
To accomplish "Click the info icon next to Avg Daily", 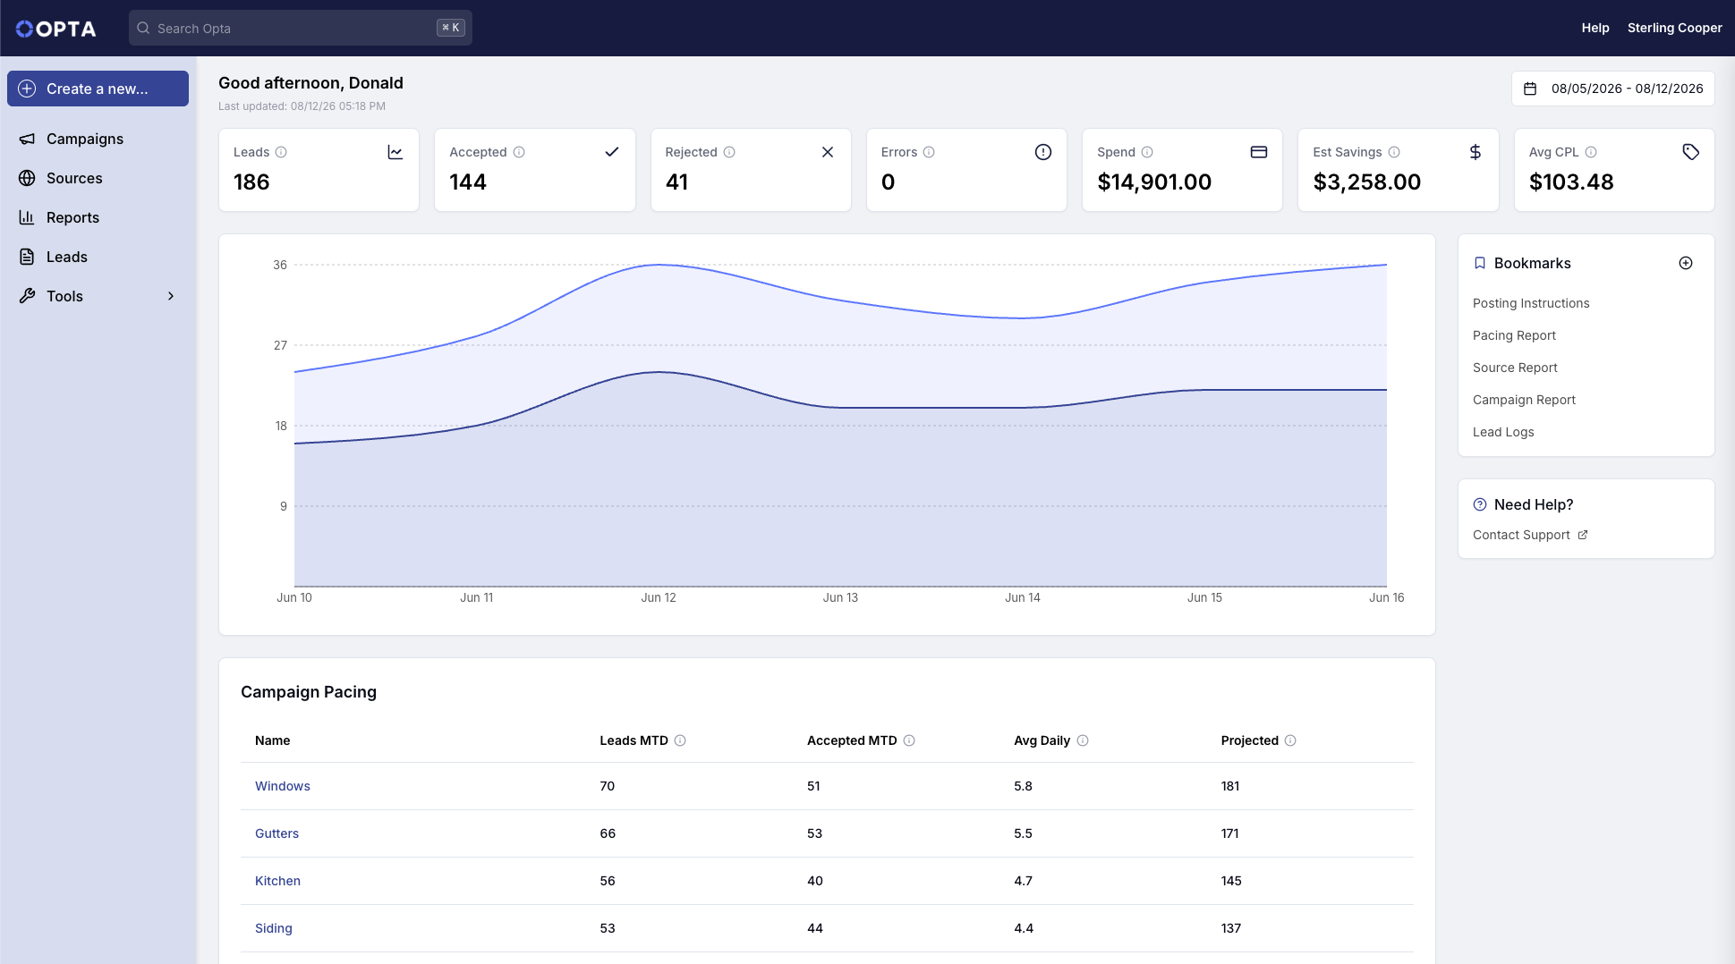I will click(1083, 740).
